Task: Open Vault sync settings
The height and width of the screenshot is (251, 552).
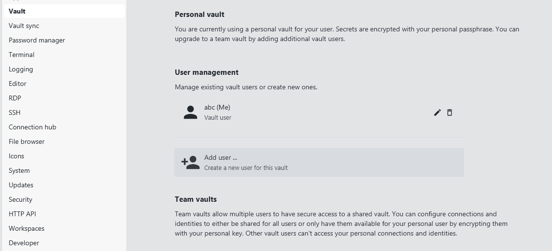Action: [x=24, y=26]
